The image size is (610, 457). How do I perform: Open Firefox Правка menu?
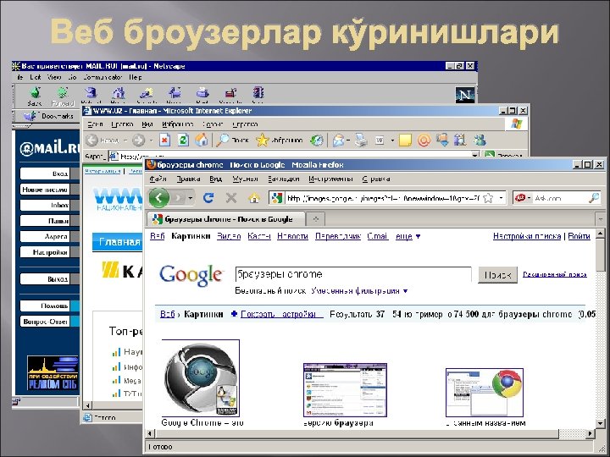pos(188,179)
